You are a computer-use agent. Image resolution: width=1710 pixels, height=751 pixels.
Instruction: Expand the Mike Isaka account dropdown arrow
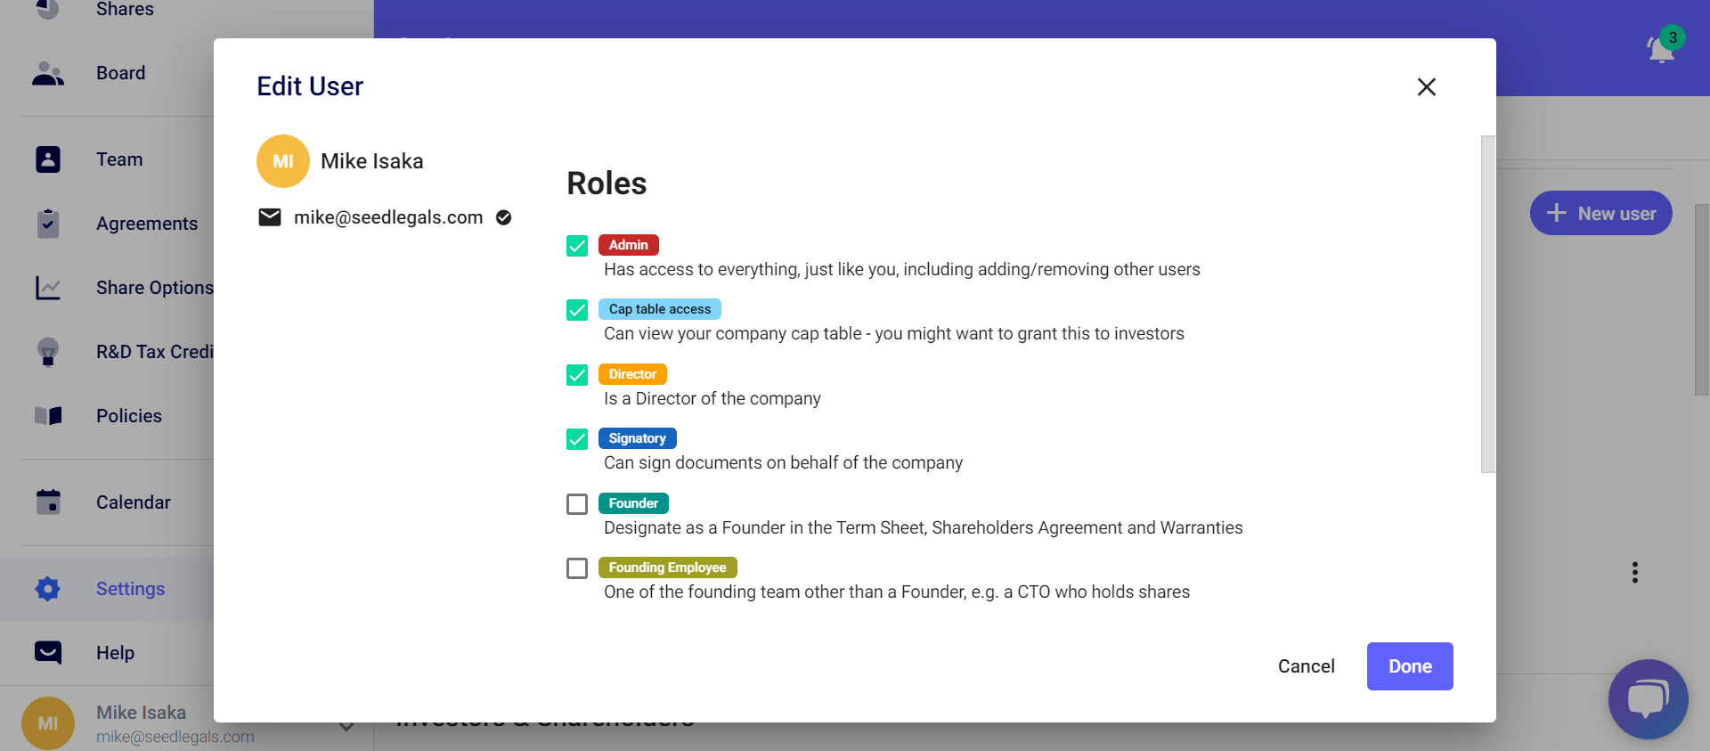[x=346, y=727]
